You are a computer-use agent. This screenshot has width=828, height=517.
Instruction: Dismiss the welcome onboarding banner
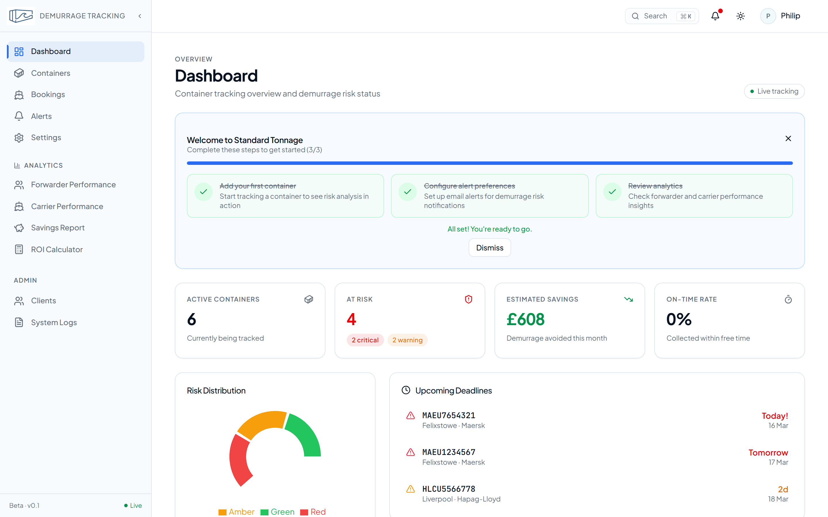[x=489, y=247]
